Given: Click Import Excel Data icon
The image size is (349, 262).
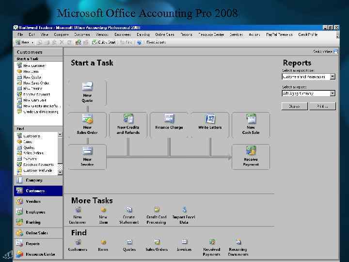Looking at the screenshot, I should click(x=184, y=210).
